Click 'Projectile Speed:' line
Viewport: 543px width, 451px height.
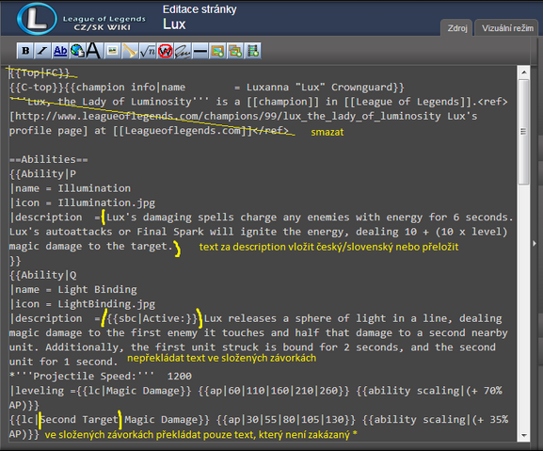coord(101,377)
